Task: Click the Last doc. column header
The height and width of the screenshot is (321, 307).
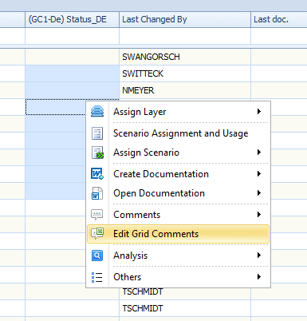Action: 279,19
